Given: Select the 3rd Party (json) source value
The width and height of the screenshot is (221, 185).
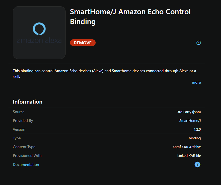Looking at the screenshot, I should [189, 112].
